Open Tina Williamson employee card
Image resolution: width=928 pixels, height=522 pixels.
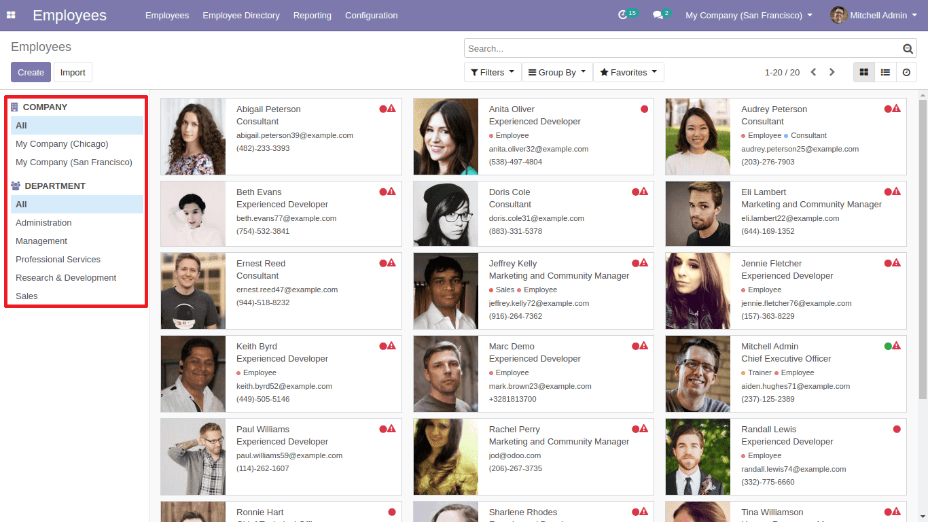click(786, 512)
